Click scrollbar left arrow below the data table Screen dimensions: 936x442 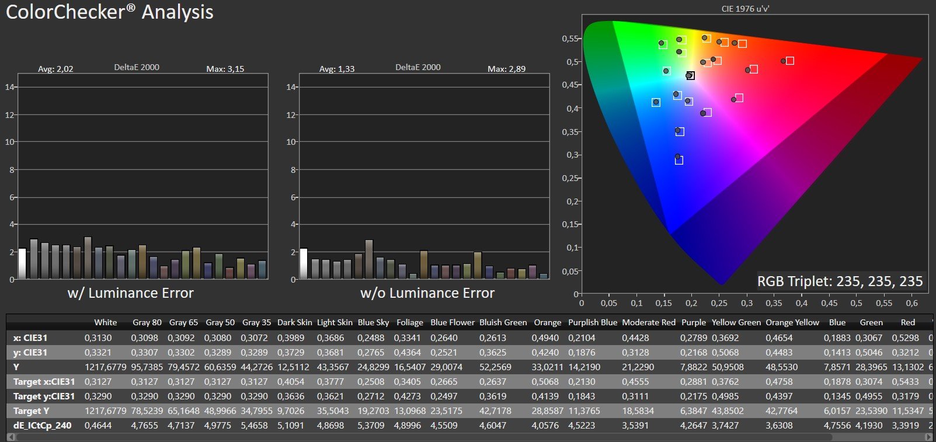coord(10,437)
